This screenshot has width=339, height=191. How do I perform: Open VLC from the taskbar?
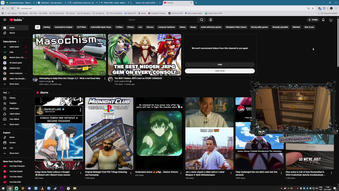click(x=42, y=188)
